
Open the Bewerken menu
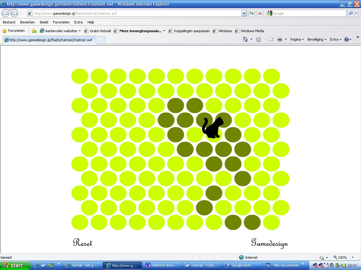[x=27, y=22]
